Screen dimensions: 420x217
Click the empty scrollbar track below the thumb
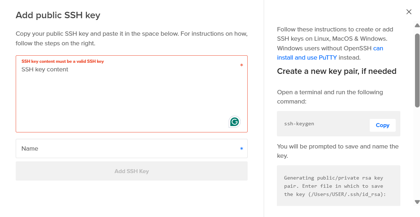pyautogui.click(x=417, y=153)
